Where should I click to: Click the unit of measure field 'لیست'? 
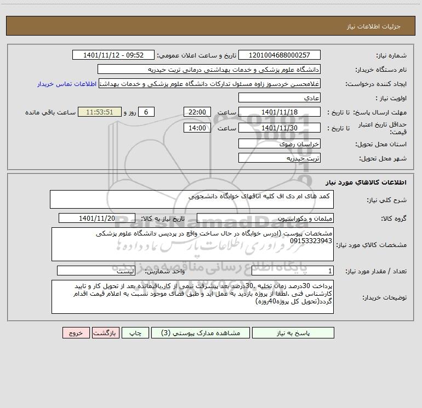click(x=96, y=271)
